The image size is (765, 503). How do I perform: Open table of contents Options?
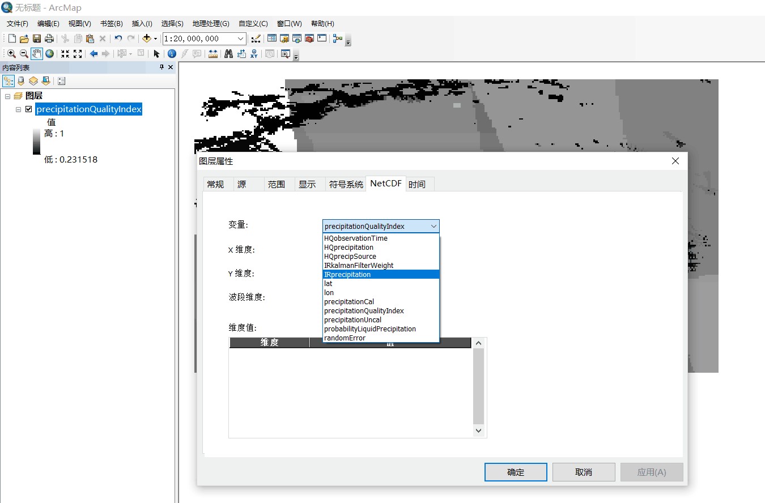click(x=61, y=81)
